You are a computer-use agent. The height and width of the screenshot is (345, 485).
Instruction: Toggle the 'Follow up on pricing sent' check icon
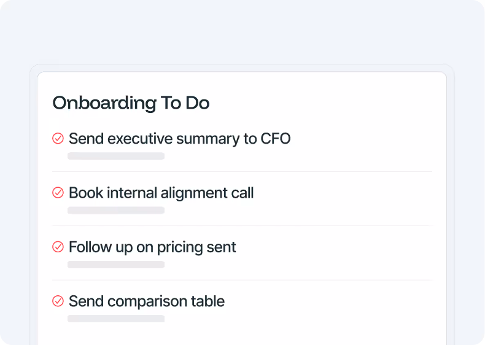[x=58, y=247]
